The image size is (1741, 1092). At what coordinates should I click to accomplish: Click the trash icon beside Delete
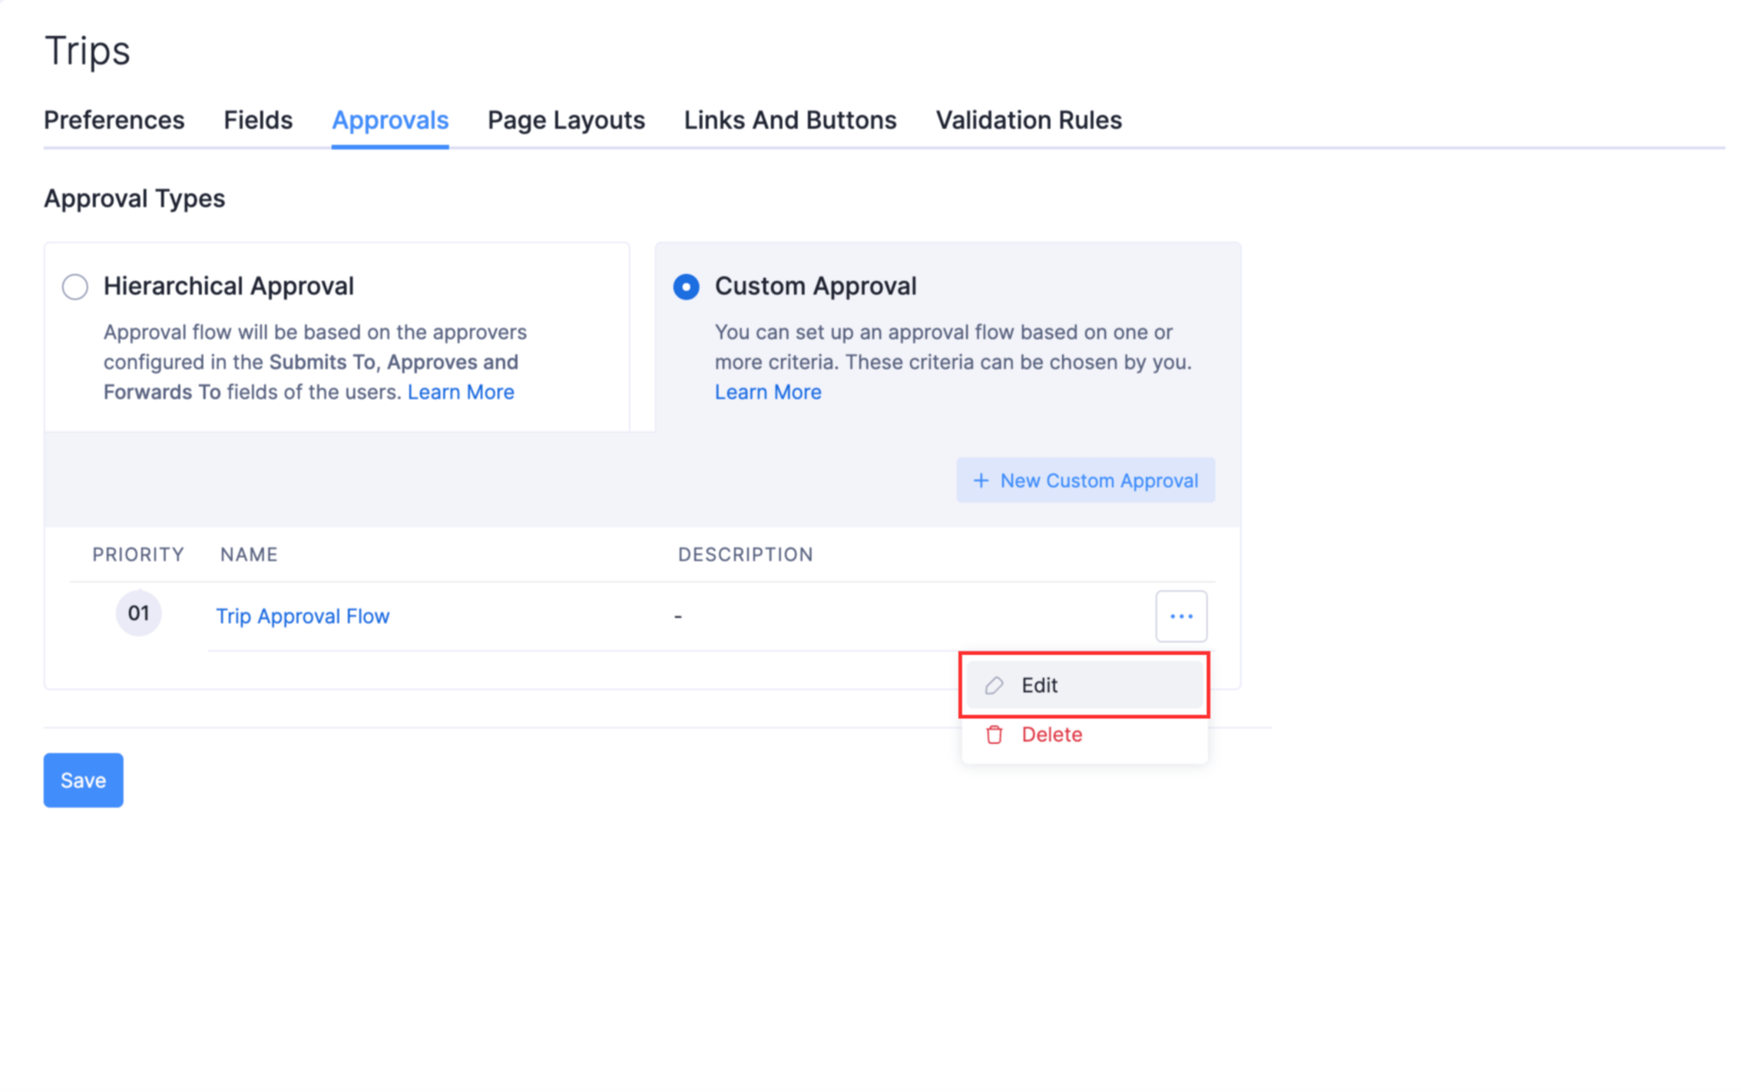(x=994, y=734)
